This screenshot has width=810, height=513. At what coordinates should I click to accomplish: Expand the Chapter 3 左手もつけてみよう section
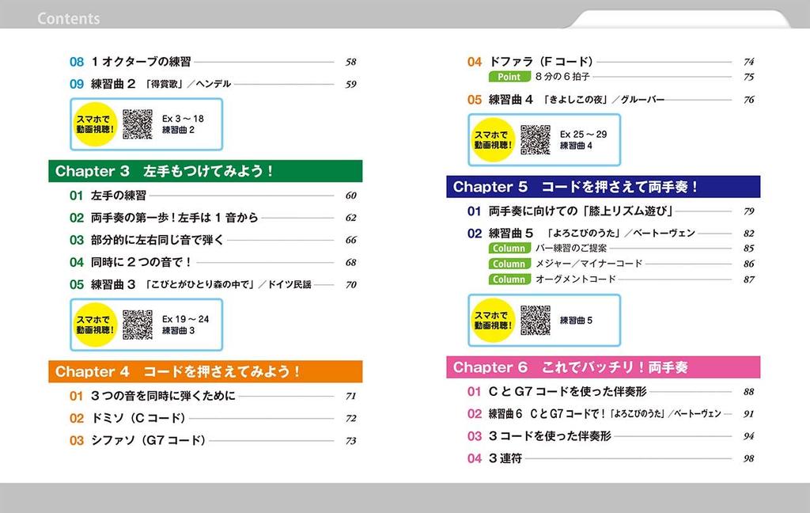tap(206, 171)
